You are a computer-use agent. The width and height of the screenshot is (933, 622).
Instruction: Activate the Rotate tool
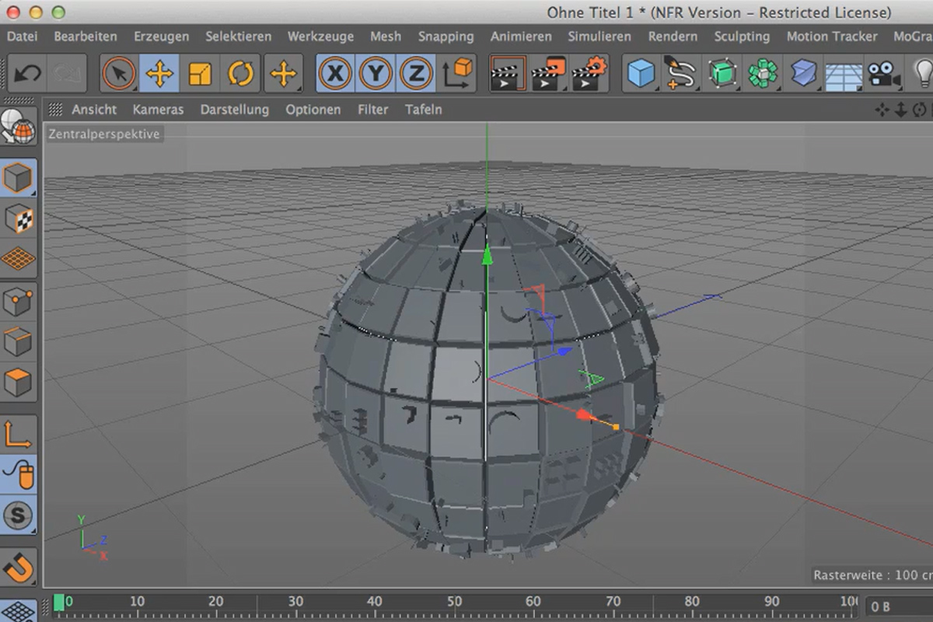pyautogui.click(x=241, y=74)
